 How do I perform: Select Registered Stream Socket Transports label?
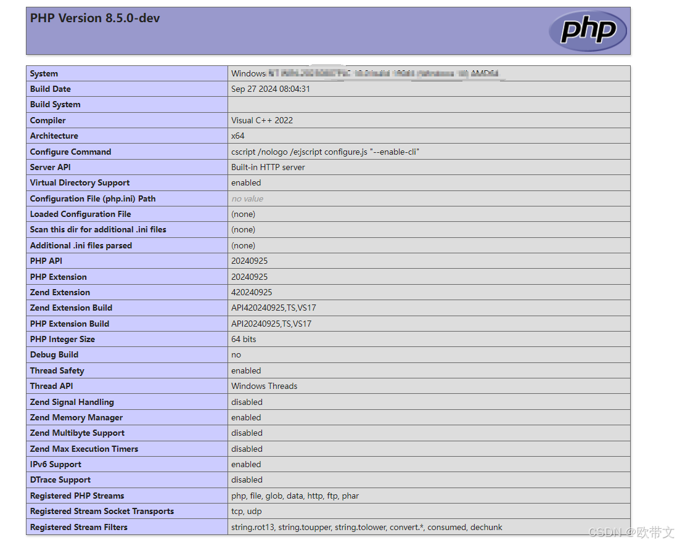pos(102,512)
